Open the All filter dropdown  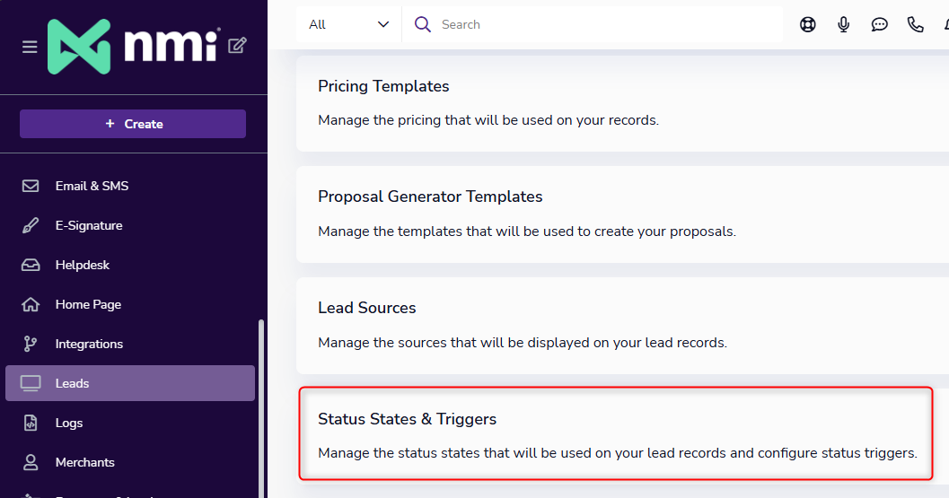[x=348, y=24]
